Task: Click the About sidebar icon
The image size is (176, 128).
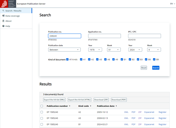Action: coord(3,21)
